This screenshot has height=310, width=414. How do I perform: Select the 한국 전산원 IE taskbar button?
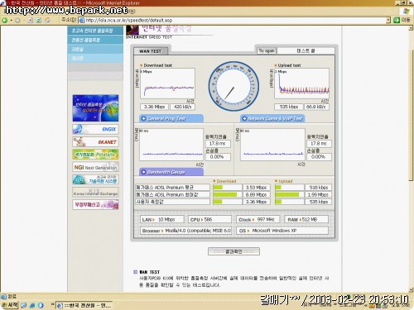point(84,305)
